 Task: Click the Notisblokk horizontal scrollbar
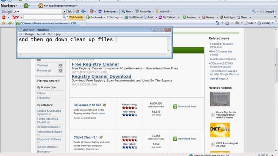click(x=93, y=54)
